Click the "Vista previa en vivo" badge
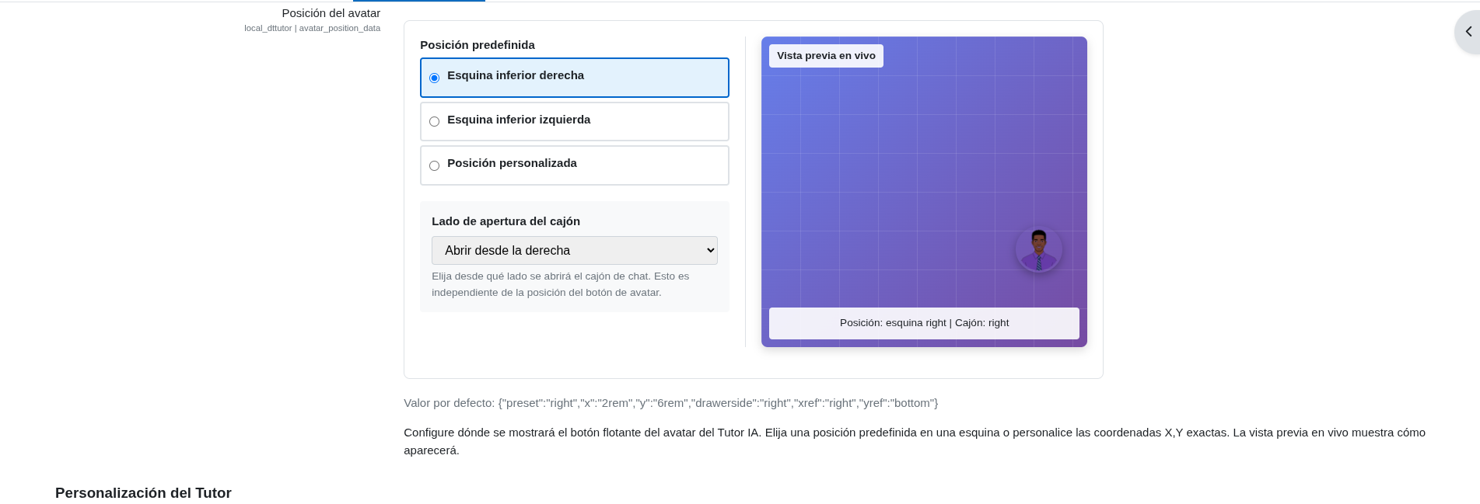The height and width of the screenshot is (504, 1480). [826, 55]
